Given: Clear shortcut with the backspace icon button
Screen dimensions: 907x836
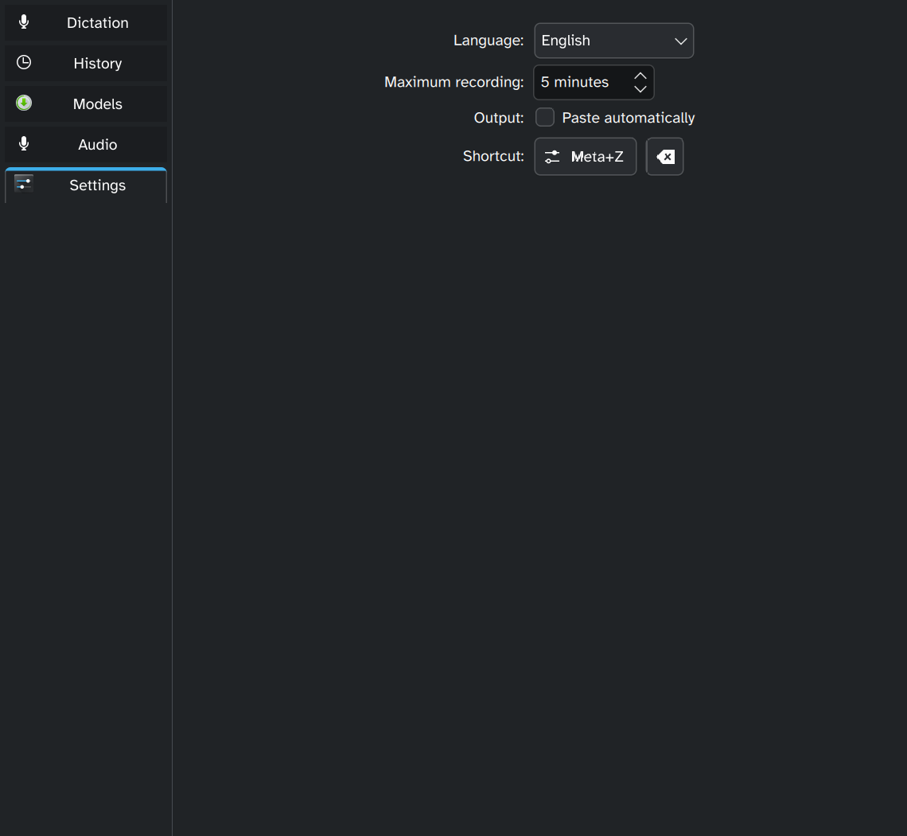Looking at the screenshot, I should coord(664,156).
